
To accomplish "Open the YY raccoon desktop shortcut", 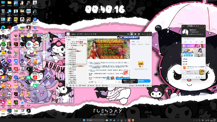I will [16, 20].
